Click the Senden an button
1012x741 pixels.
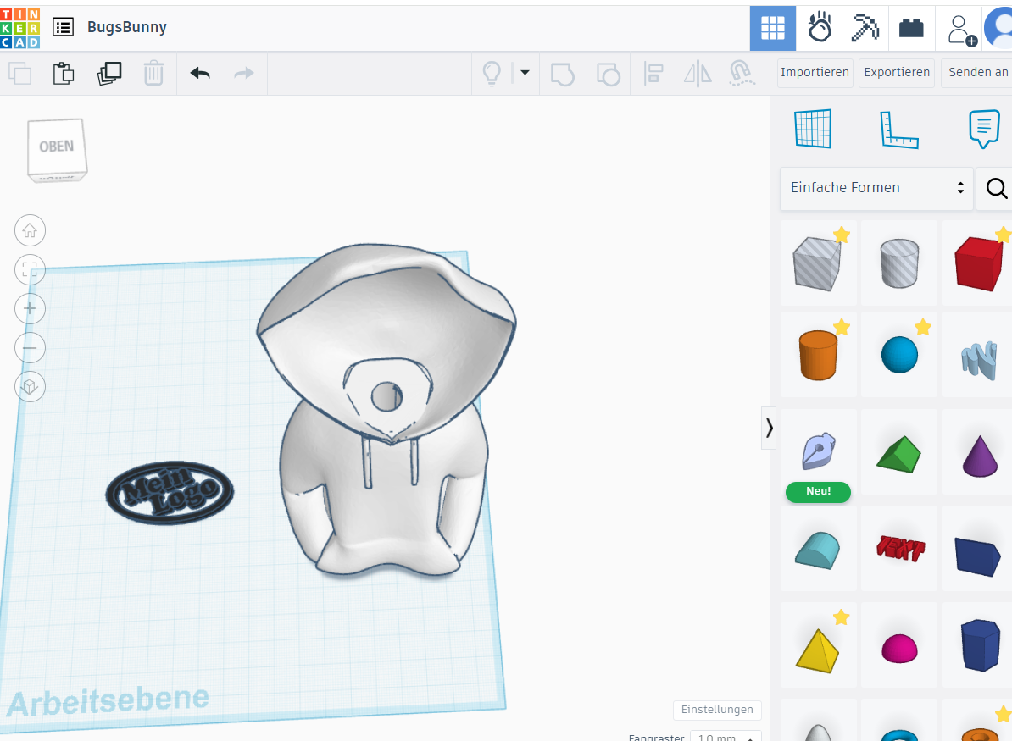(x=976, y=72)
